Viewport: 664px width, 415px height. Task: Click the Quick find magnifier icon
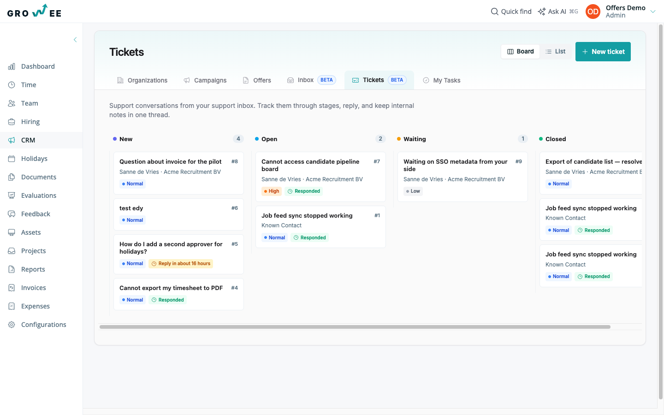(495, 12)
